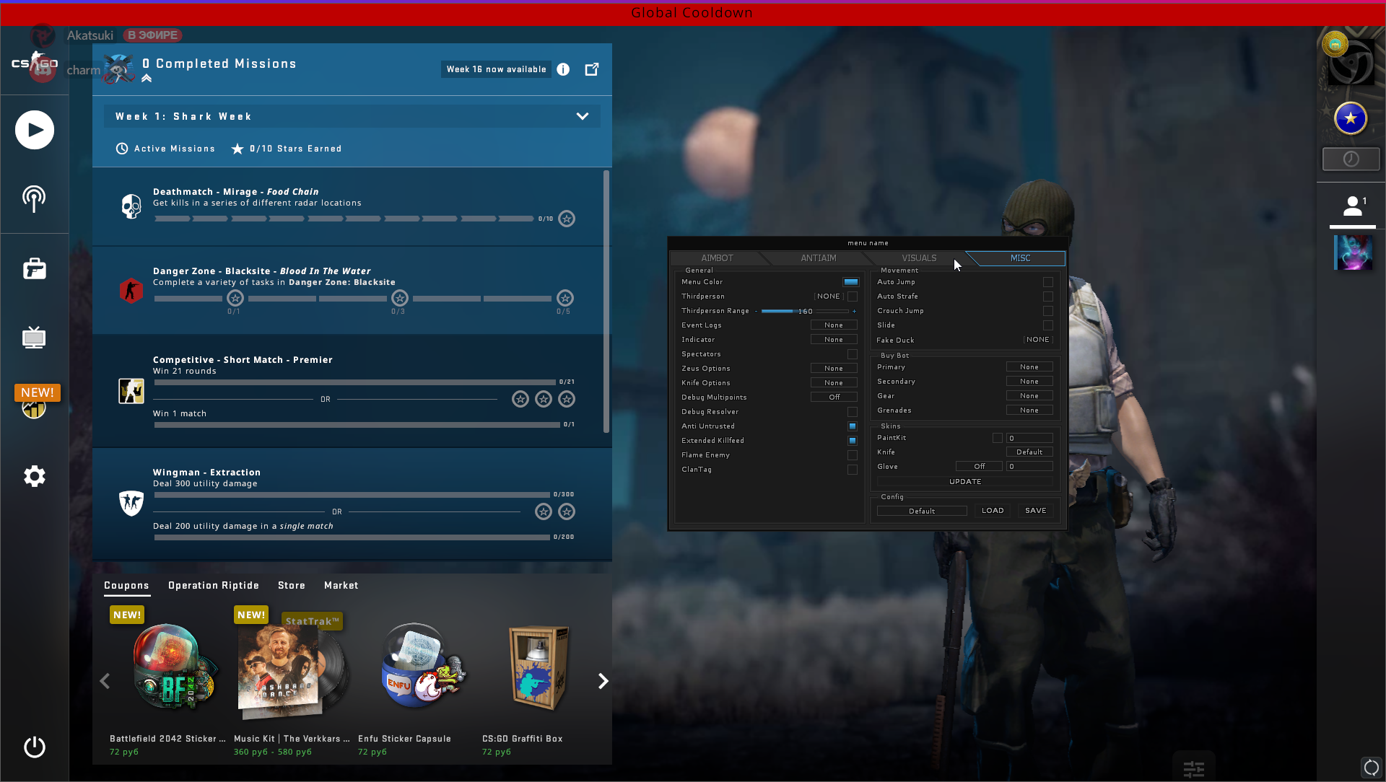Disable the Anti Untrusted checkbox
Viewport: 1386px width, 782px height.
point(853,426)
